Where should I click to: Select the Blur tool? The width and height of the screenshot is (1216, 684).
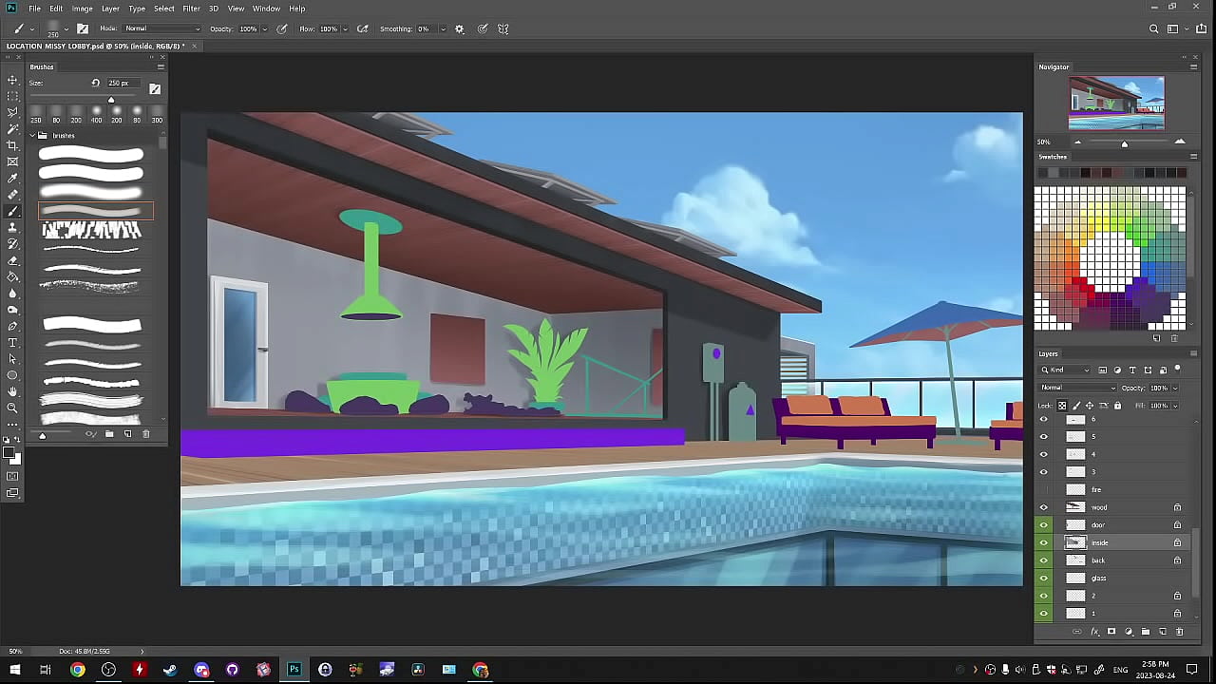coord(12,294)
